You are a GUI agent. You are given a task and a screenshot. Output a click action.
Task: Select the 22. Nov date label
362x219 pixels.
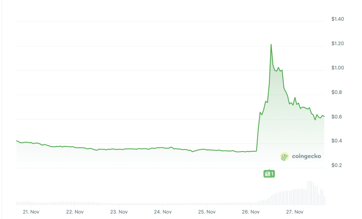(75, 212)
